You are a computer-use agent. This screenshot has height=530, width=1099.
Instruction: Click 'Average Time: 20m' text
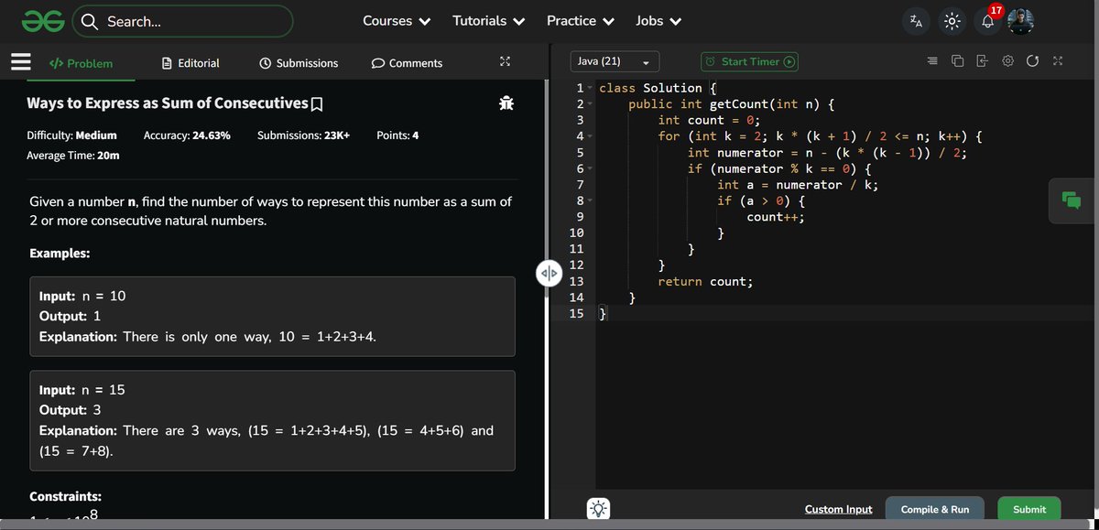pyautogui.click(x=73, y=156)
